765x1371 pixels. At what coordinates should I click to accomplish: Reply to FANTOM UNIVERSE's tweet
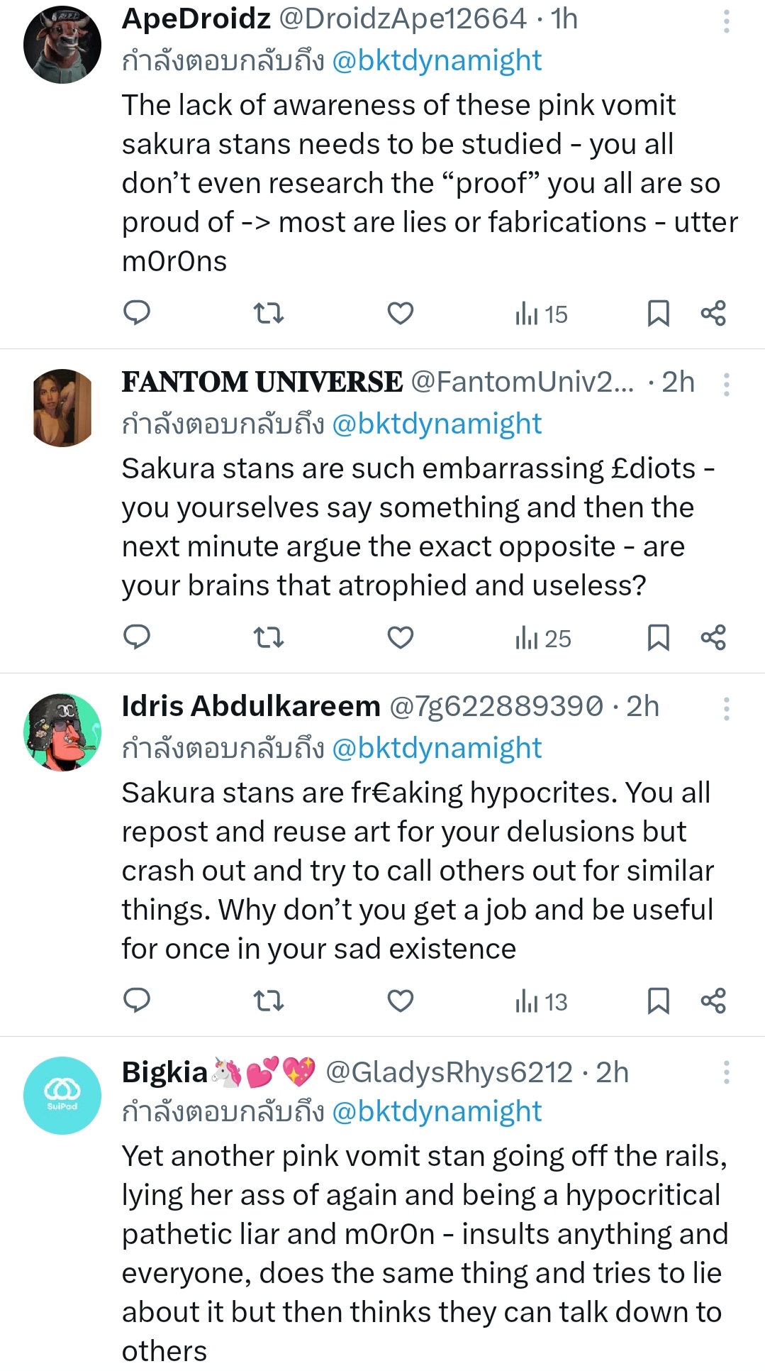pos(137,637)
